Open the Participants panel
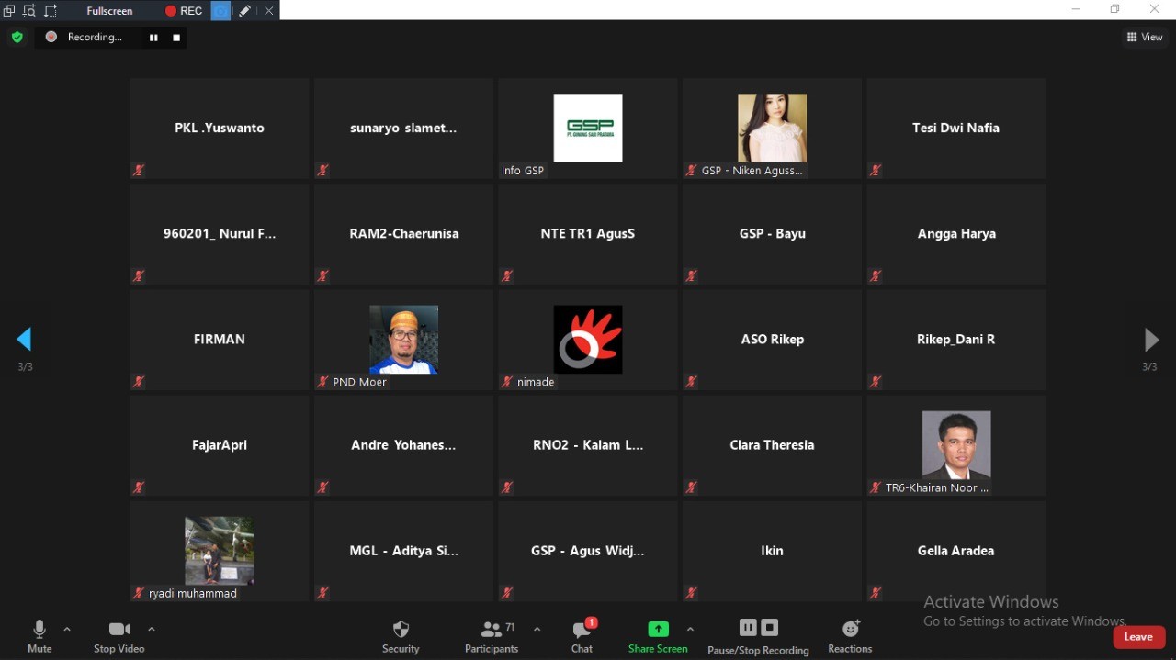 pos(492,635)
